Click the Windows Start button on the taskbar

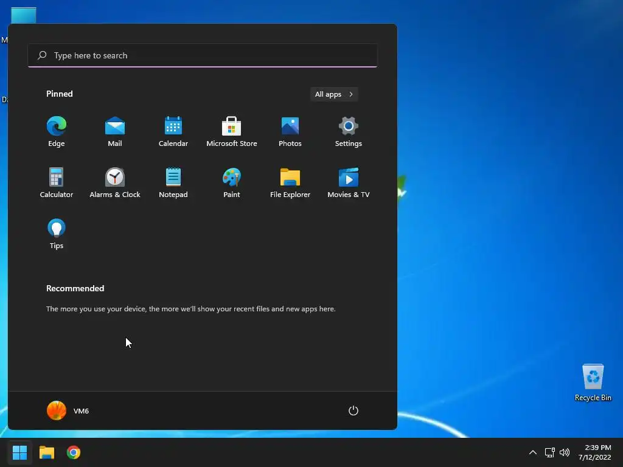tap(19, 452)
